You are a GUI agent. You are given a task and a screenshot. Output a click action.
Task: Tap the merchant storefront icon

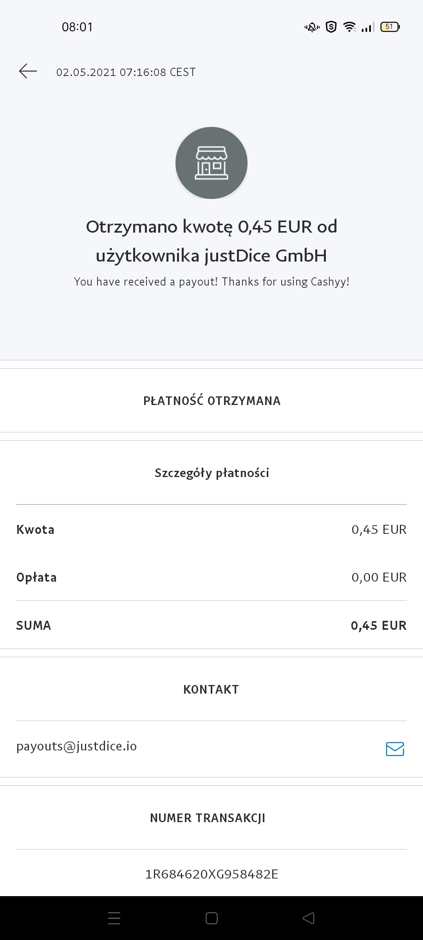point(211,163)
